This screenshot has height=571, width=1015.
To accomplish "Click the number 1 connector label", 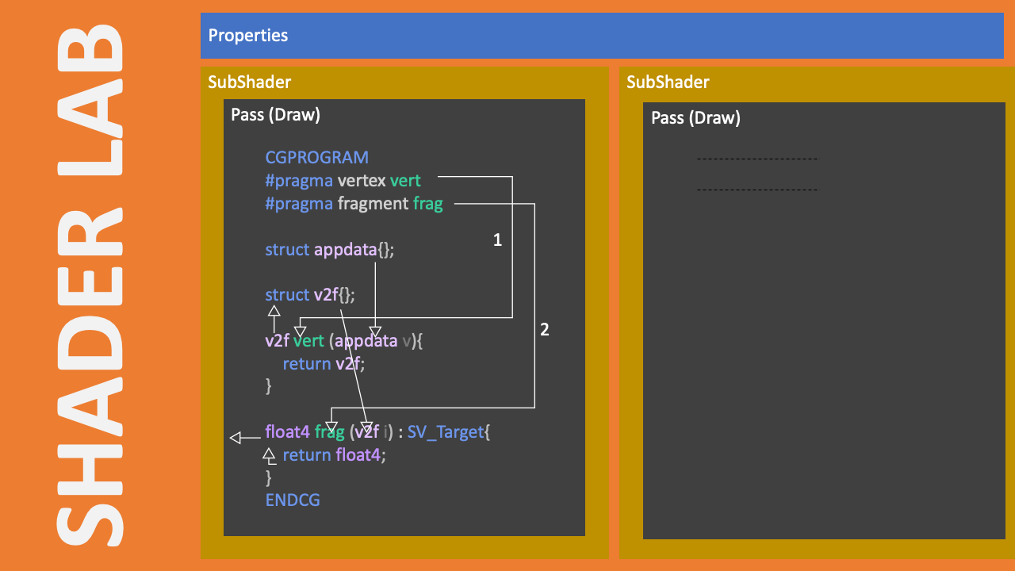I will 497,240.
